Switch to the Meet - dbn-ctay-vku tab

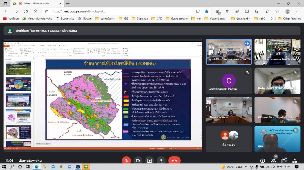point(37,4)
